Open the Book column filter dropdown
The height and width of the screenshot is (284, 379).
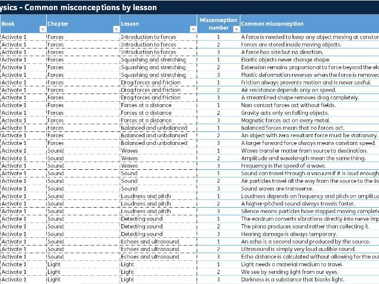tap(43, 29)
